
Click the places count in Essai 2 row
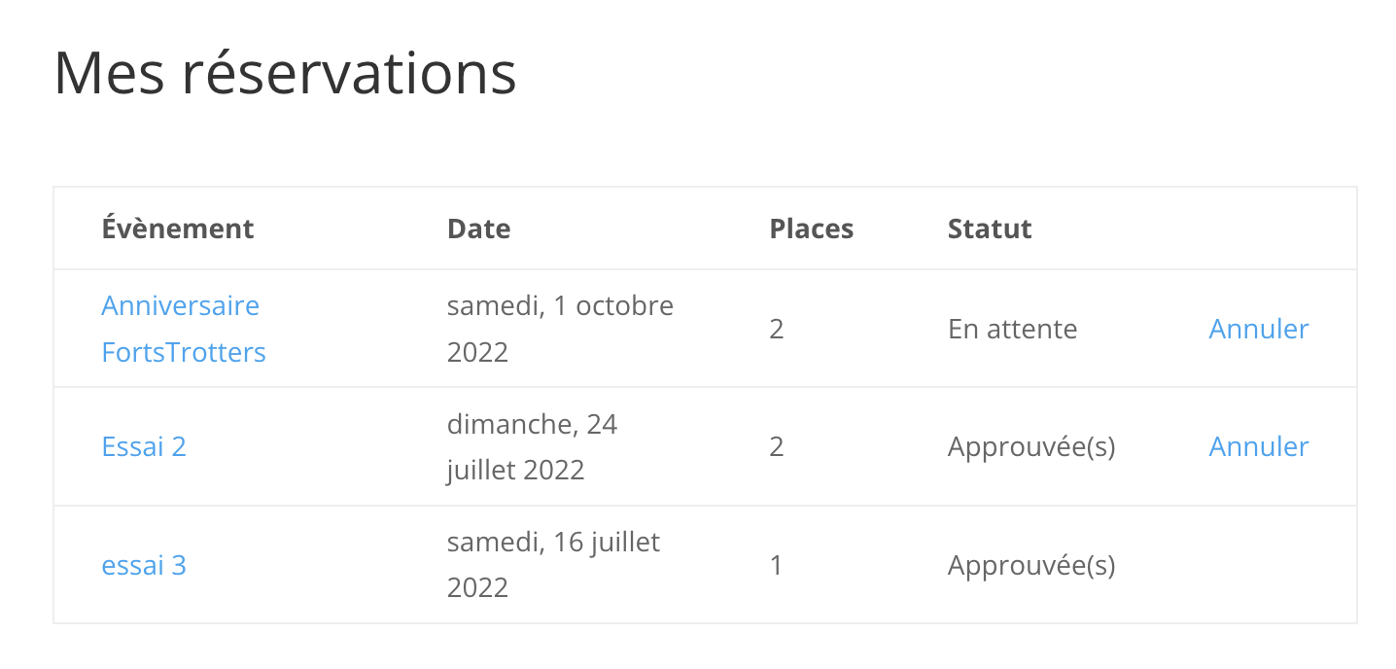(776, 446)
